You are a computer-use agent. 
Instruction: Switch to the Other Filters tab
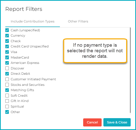(x=78, y=21)
